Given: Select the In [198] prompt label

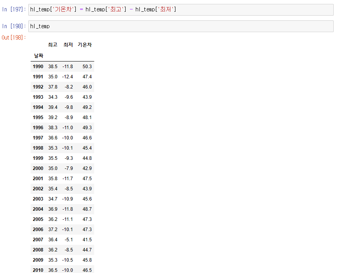Looking at the screenshot, I should (x=14, y=26).
